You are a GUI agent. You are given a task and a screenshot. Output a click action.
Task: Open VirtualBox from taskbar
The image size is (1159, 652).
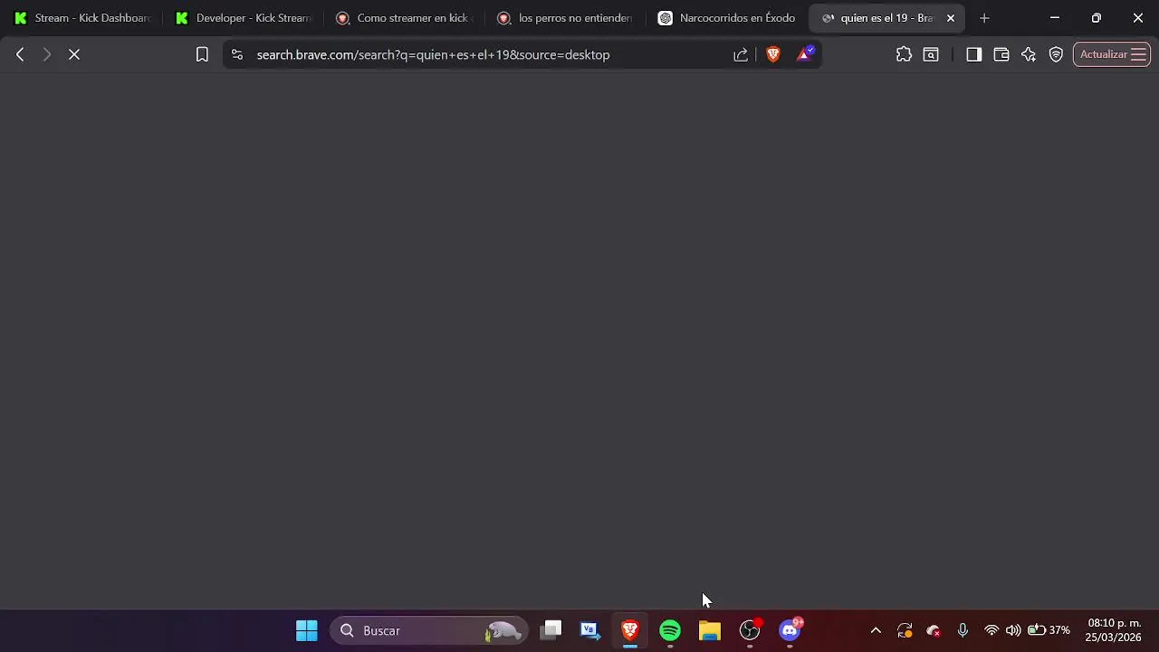coord(590,630)
